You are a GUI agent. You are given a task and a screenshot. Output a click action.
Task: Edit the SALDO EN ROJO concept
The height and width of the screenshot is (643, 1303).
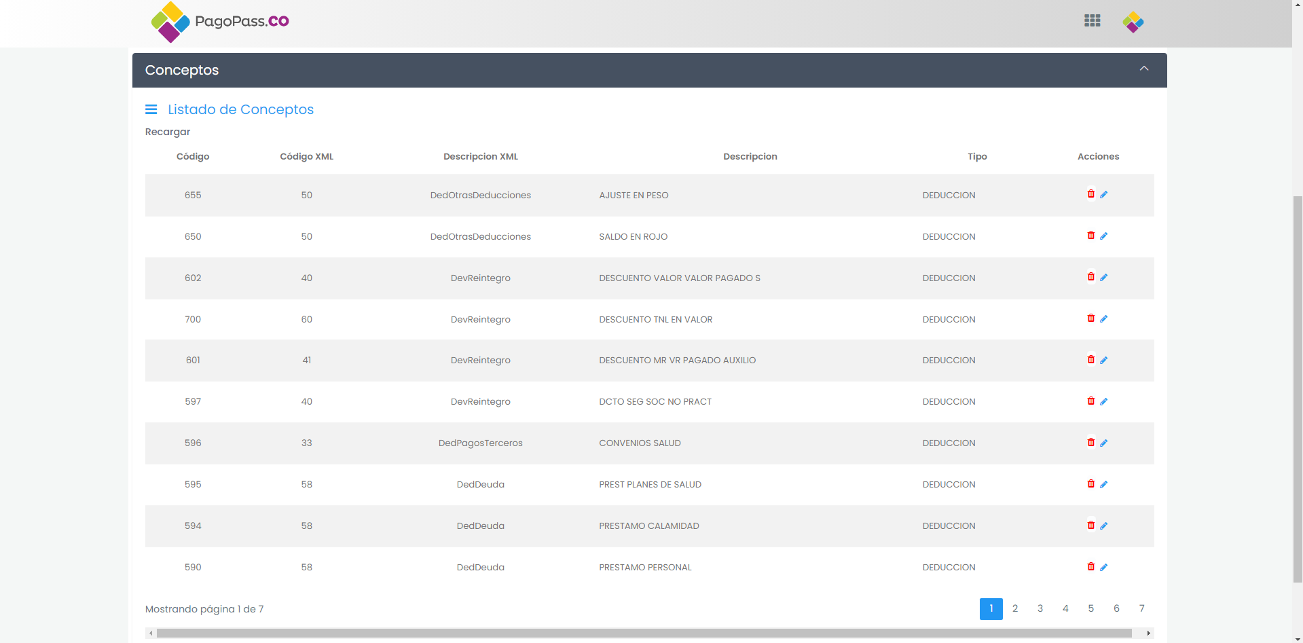pyautogui.click(x=1103, y=236)
